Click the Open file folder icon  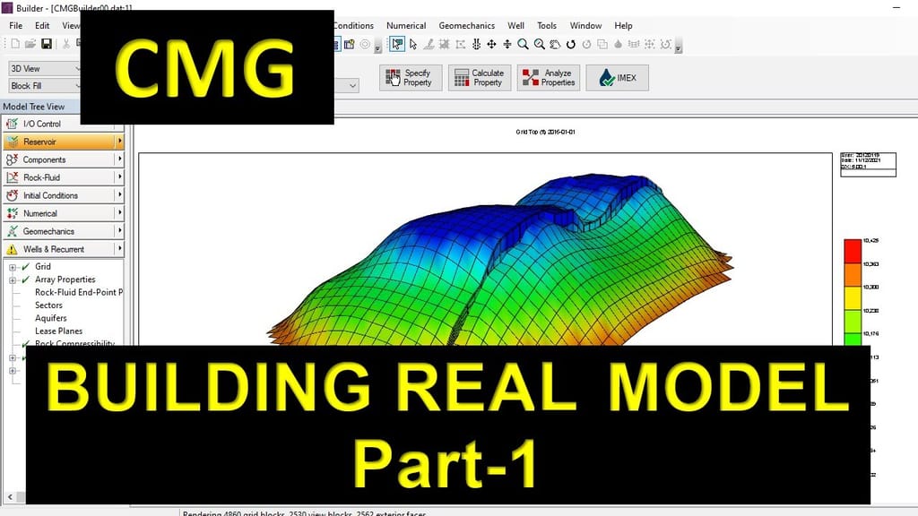click(x=30, y=44)
